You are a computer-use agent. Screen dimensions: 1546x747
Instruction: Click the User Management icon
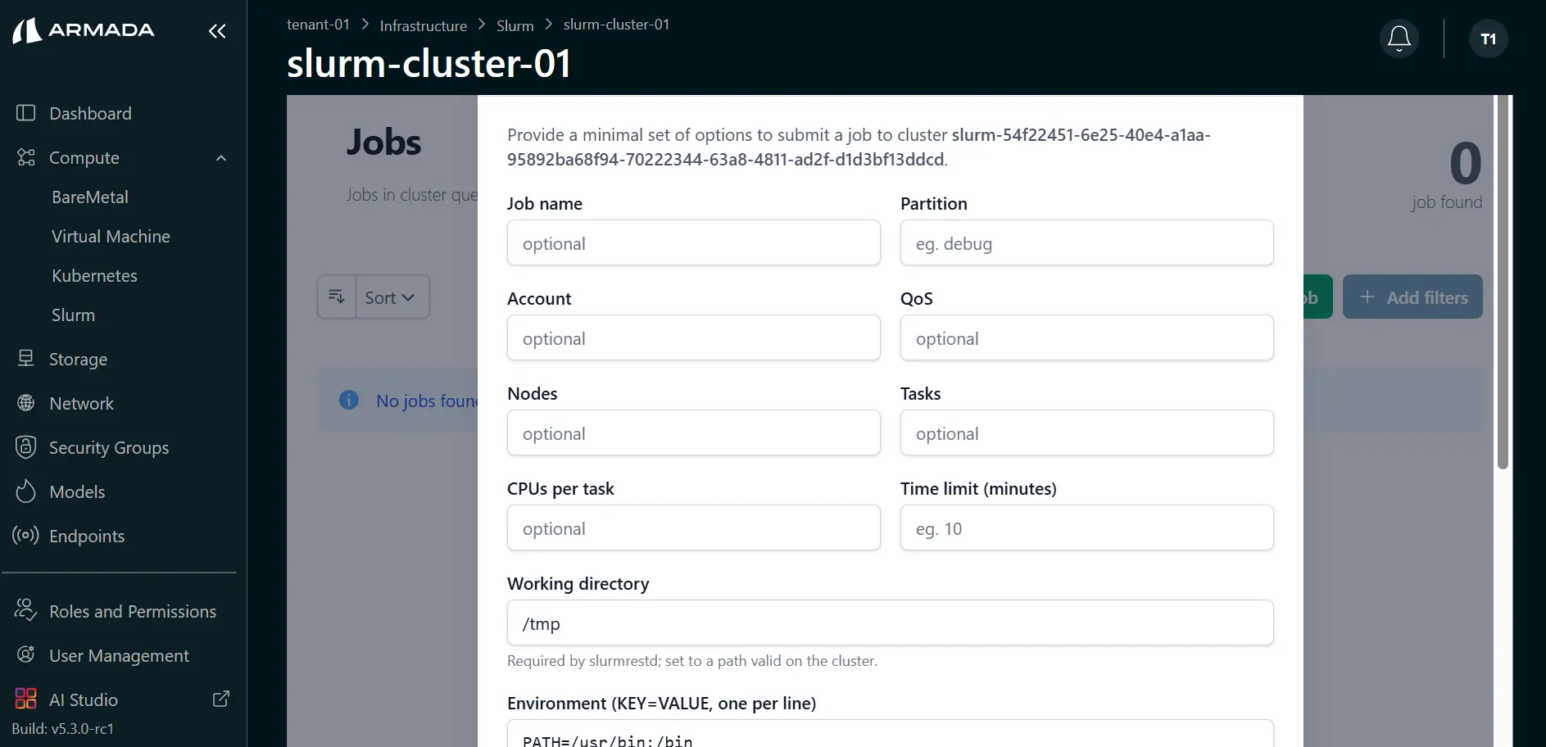pyautogui.click(x=26, y=654)
